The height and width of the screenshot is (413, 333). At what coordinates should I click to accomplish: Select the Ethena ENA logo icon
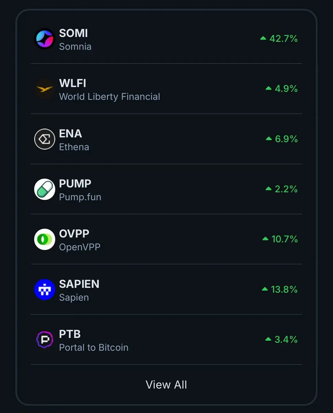(45, 139)
